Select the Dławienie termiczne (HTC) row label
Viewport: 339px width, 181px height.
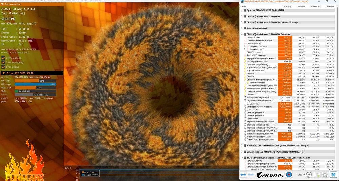[258, 125]
